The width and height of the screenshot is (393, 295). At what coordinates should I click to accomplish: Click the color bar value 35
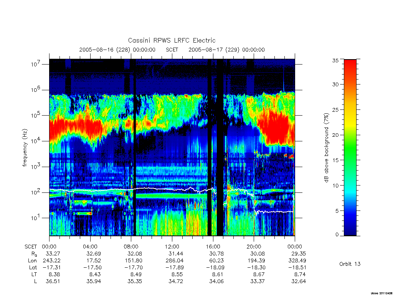click(x=335, y=60)
